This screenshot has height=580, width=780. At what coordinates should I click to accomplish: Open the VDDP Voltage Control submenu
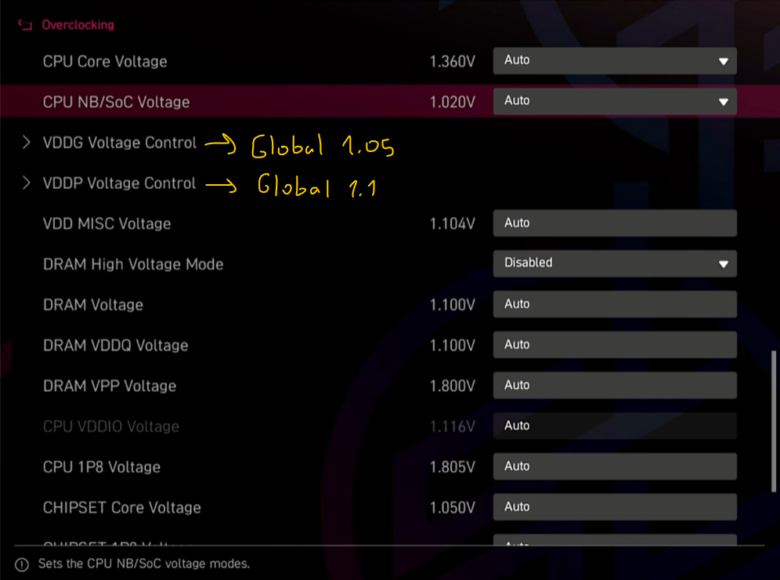(x=119, y=183)
